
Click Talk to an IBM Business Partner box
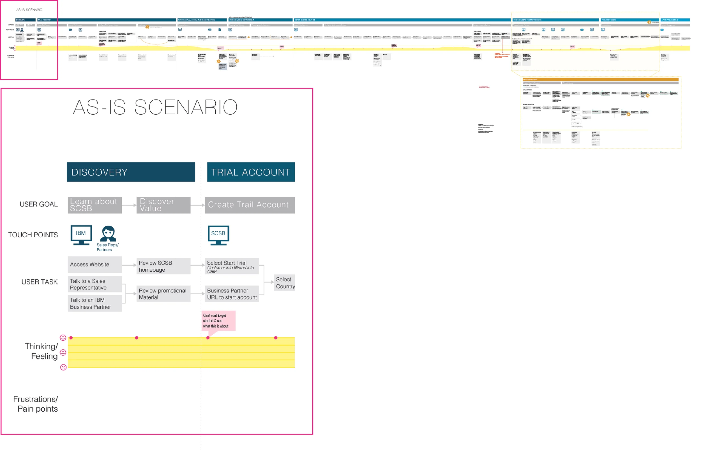tap(94, 303)
